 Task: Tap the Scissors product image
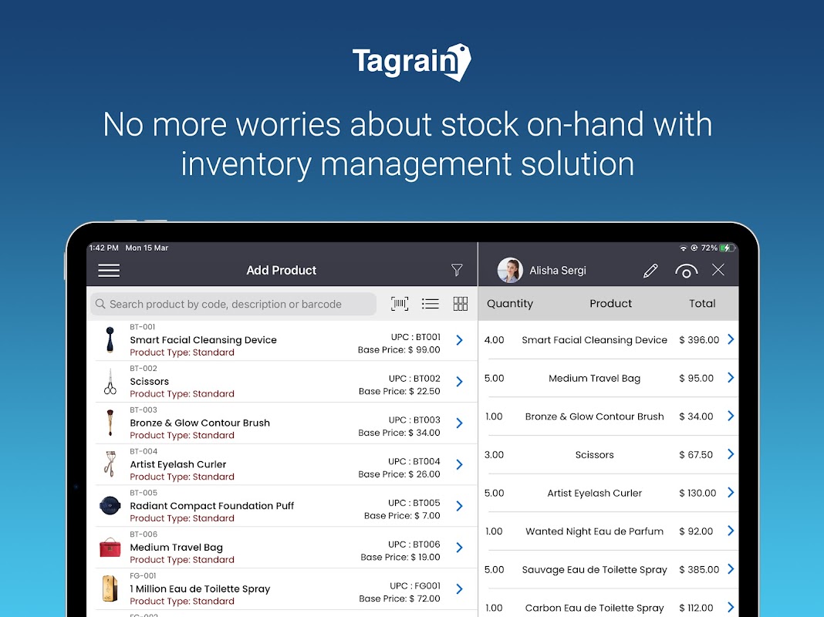[x=110, y=381]
